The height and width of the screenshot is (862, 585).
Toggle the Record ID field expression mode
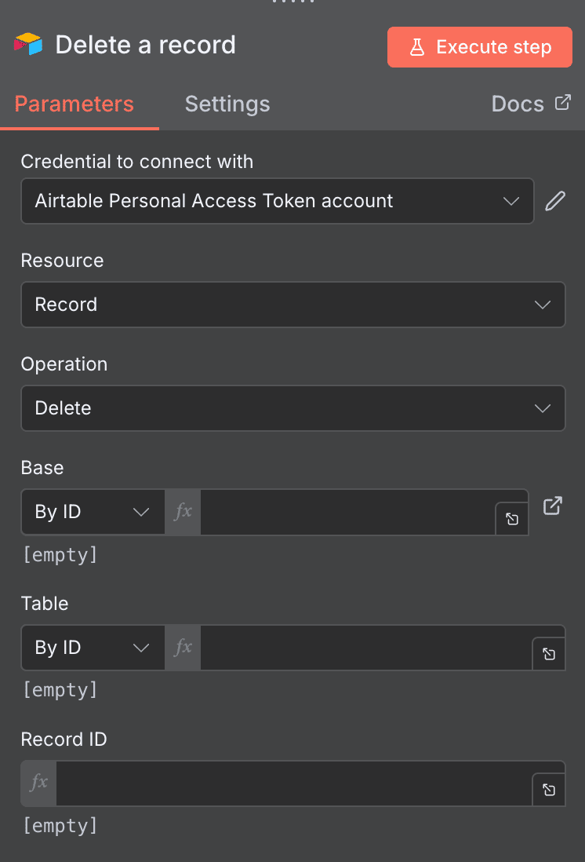tap(38, 783)
